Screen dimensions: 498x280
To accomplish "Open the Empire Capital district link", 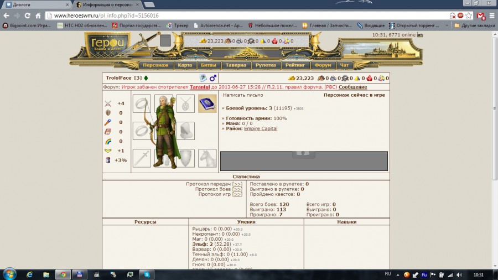I will [261, 128].
